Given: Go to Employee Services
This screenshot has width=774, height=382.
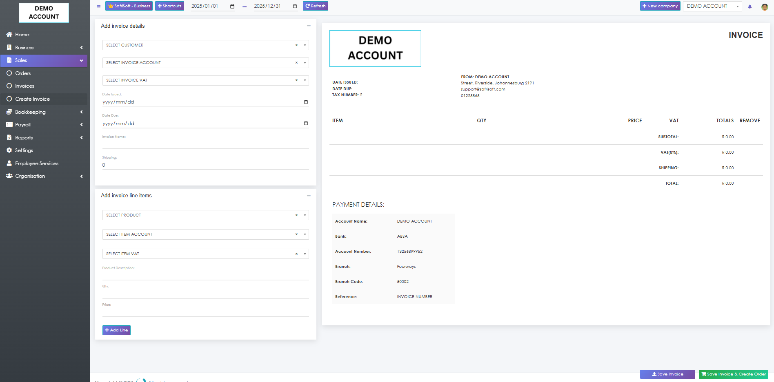Looking at the screenshot, I should 37,163.
